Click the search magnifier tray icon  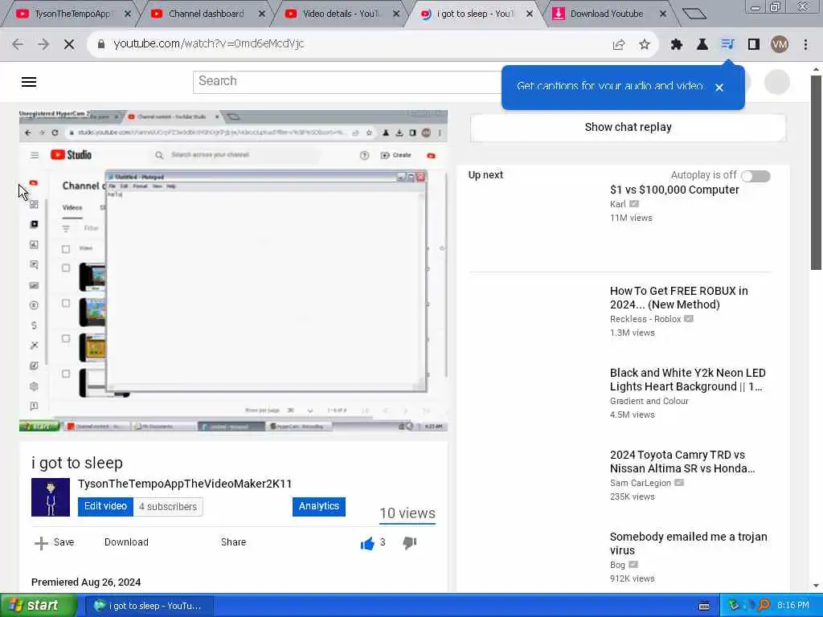pyautogui.click(x=764, y=606)
